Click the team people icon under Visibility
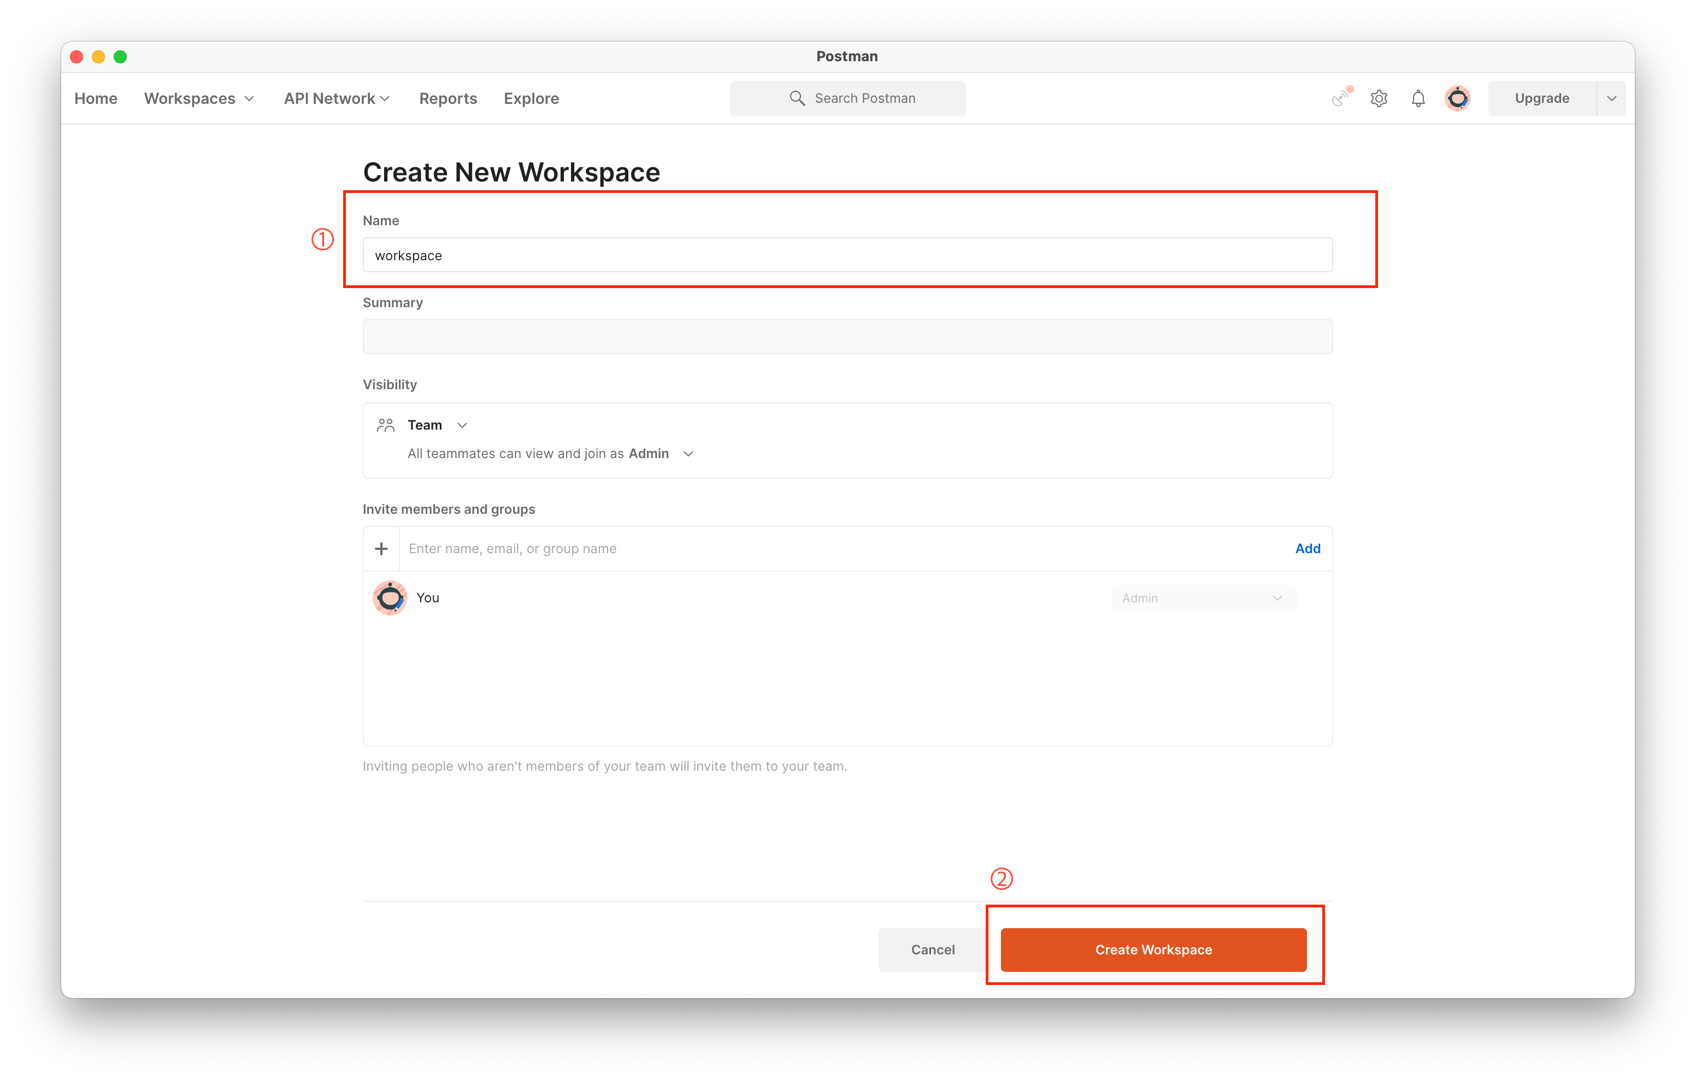Image resolution: width=1696 pixels, height=1079 pixels. (385, 425)
